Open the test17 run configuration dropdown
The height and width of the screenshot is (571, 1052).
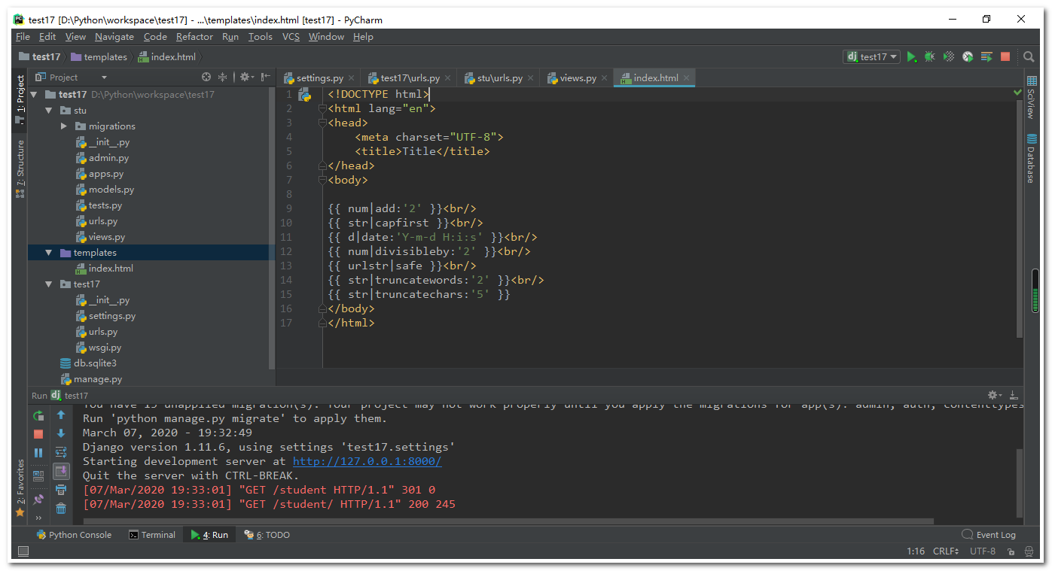click(872, 56)
